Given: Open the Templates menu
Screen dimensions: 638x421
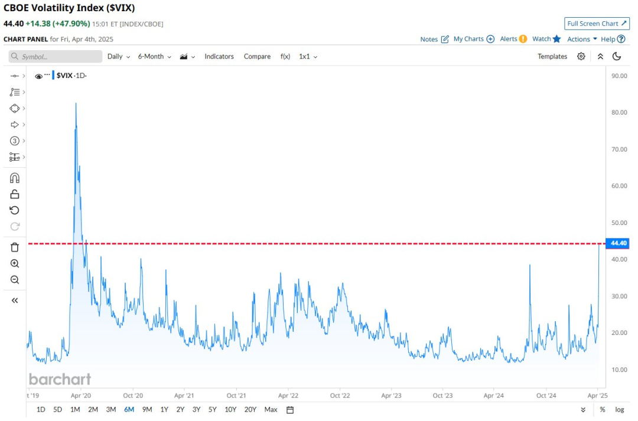Looking at the screenshot, I should [552, 57].
